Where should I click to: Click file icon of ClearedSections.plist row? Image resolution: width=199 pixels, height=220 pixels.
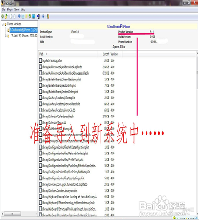tap(40, 79)
